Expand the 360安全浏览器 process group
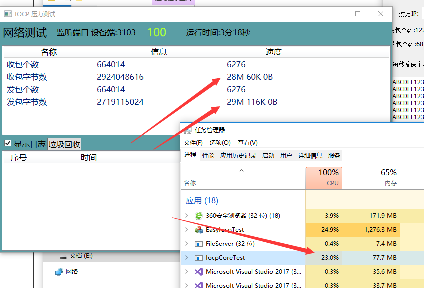Screen dimensions: 424x288 pyautogui.click(x=187, y=216)
